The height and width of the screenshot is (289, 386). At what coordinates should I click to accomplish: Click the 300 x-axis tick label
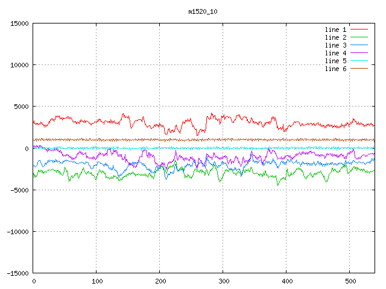coord(223,281)
